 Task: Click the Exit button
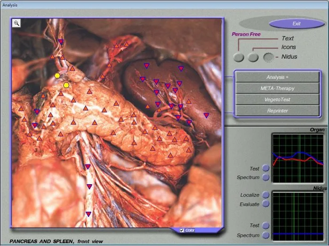point(297,23)
